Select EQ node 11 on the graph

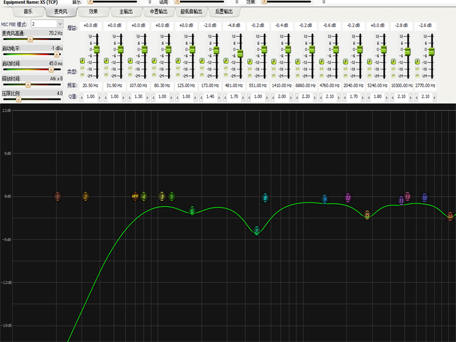click(401, 201)
